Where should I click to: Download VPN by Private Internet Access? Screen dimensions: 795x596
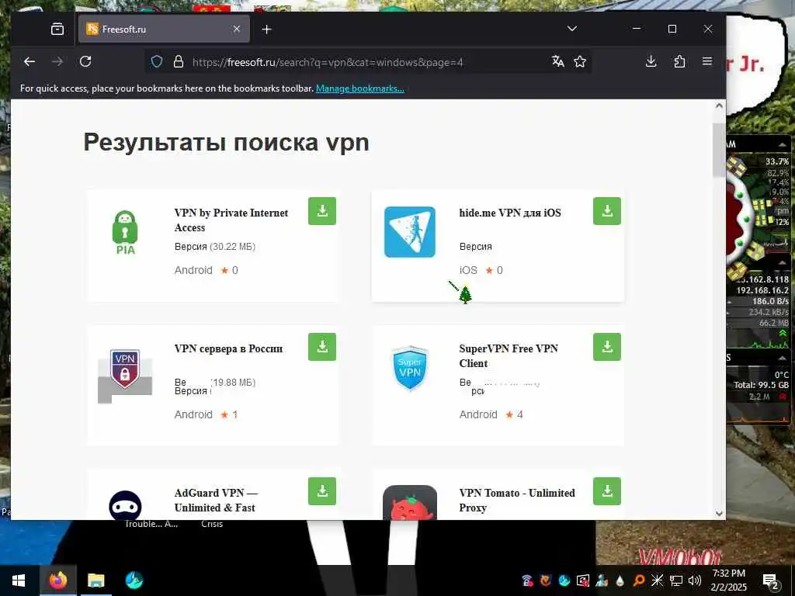pos(322,211)
